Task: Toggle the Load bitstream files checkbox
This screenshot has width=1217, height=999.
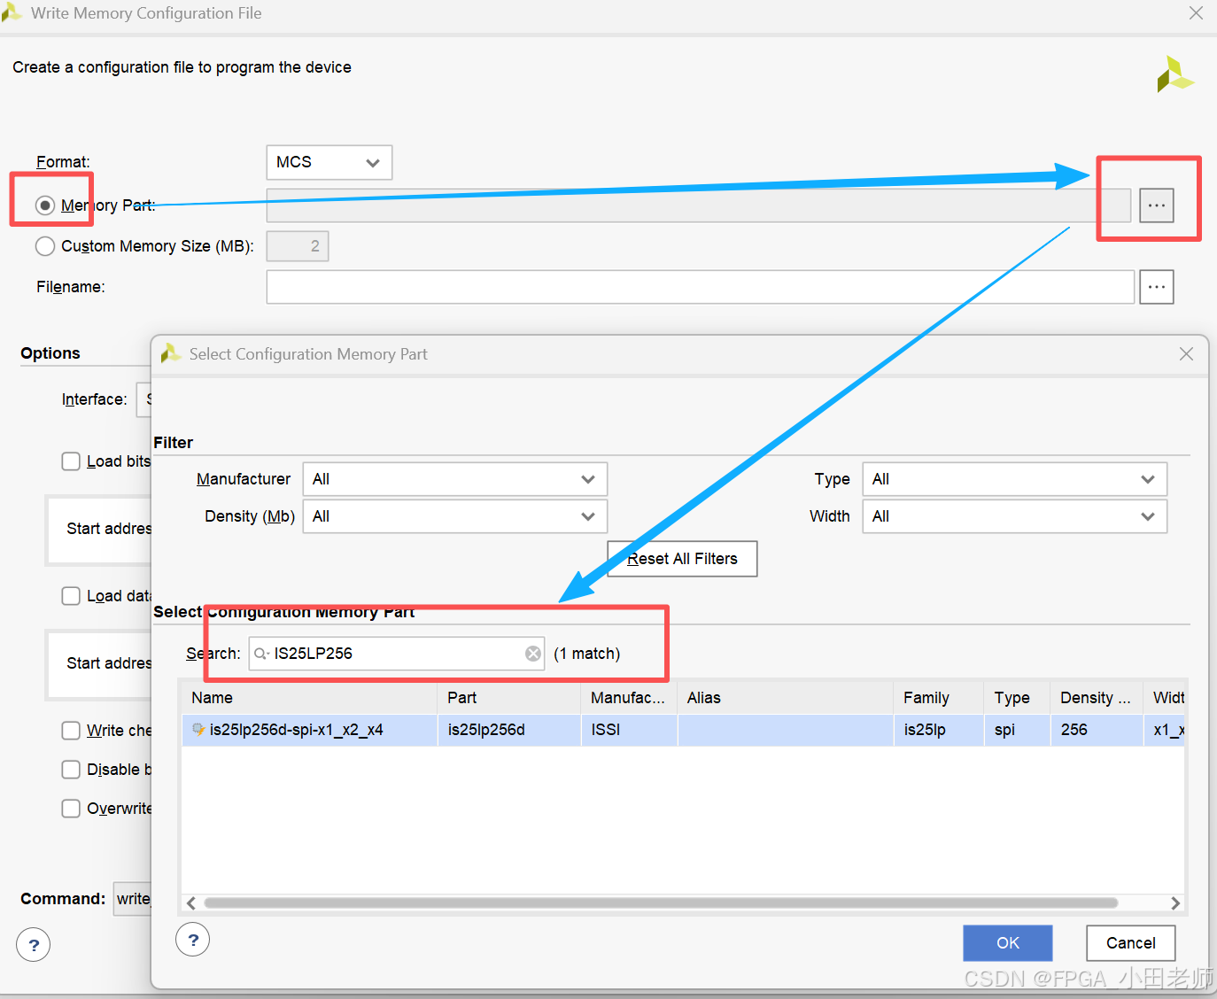Action: 71,461
